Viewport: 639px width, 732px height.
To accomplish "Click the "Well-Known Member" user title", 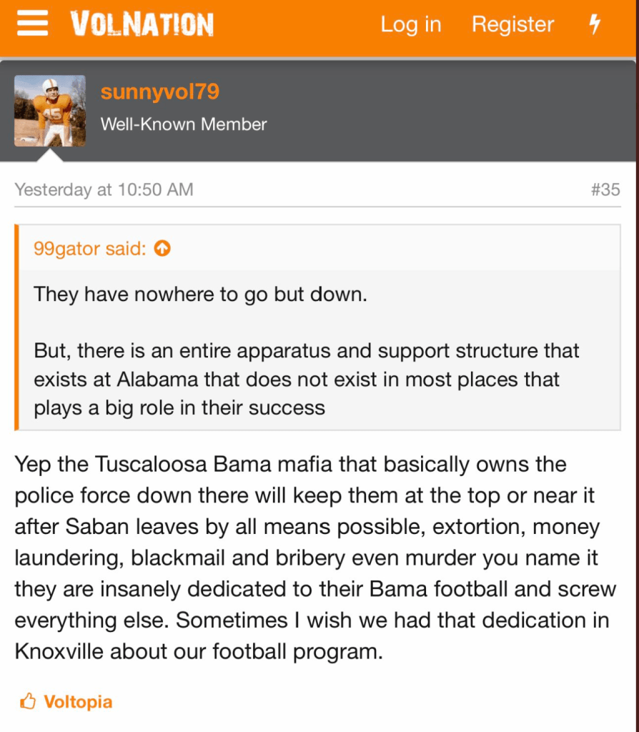I will 184,124.
